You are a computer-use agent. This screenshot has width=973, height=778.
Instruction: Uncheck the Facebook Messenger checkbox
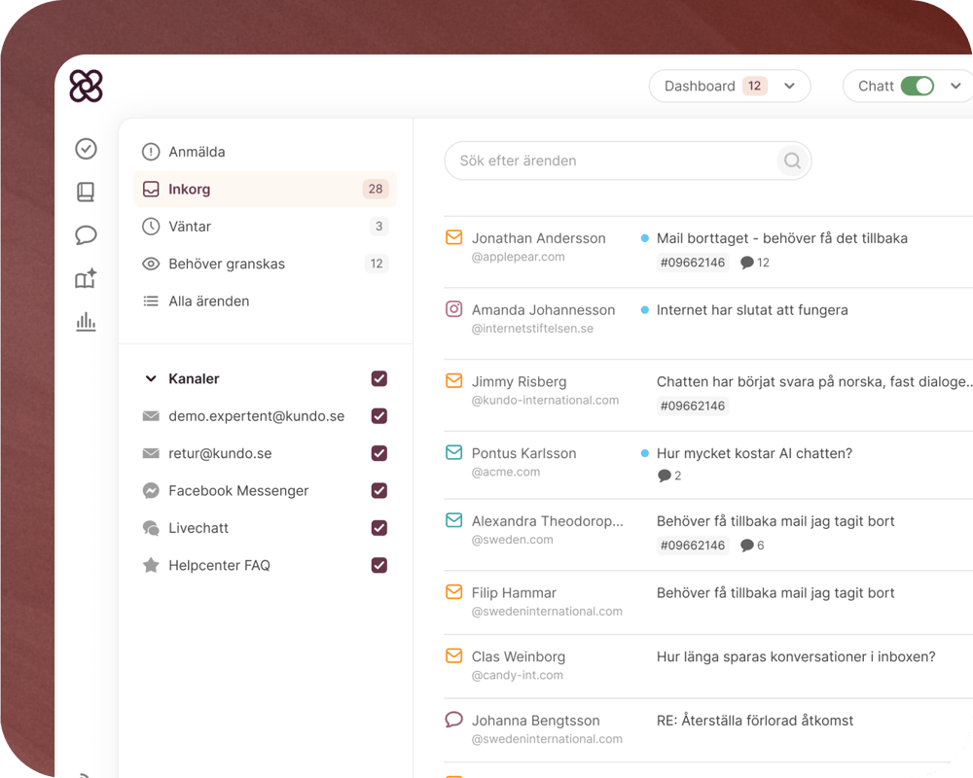point(379,491)
